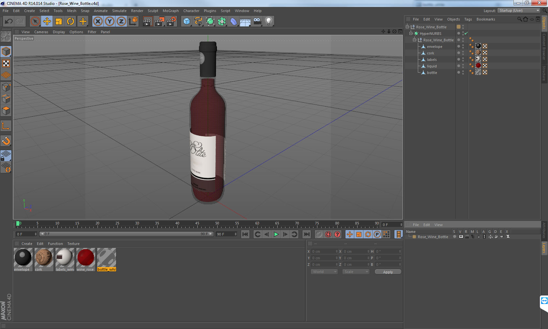The image size is (548, 329).
Task: Click the record active objects button
Action: pyautogui.click(x=319, y=234)
